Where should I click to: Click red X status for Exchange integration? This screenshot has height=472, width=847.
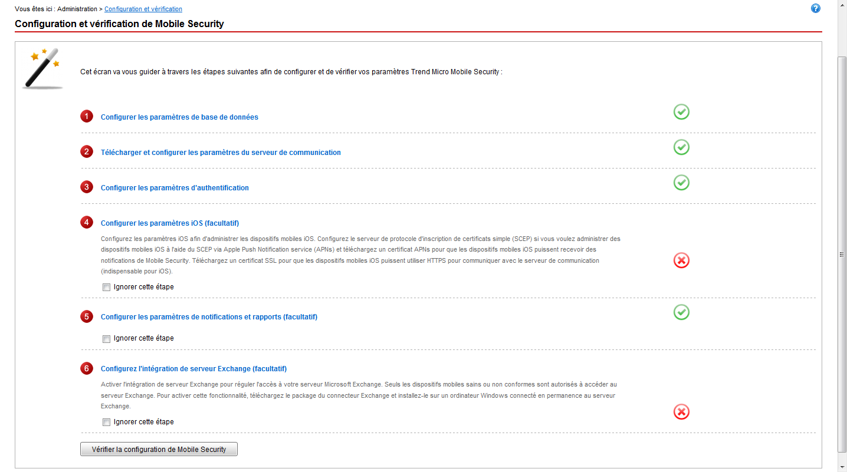[x=681, y=412]
